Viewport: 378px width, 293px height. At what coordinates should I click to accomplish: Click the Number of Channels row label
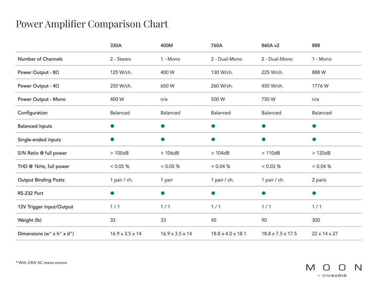click(40, 59)
